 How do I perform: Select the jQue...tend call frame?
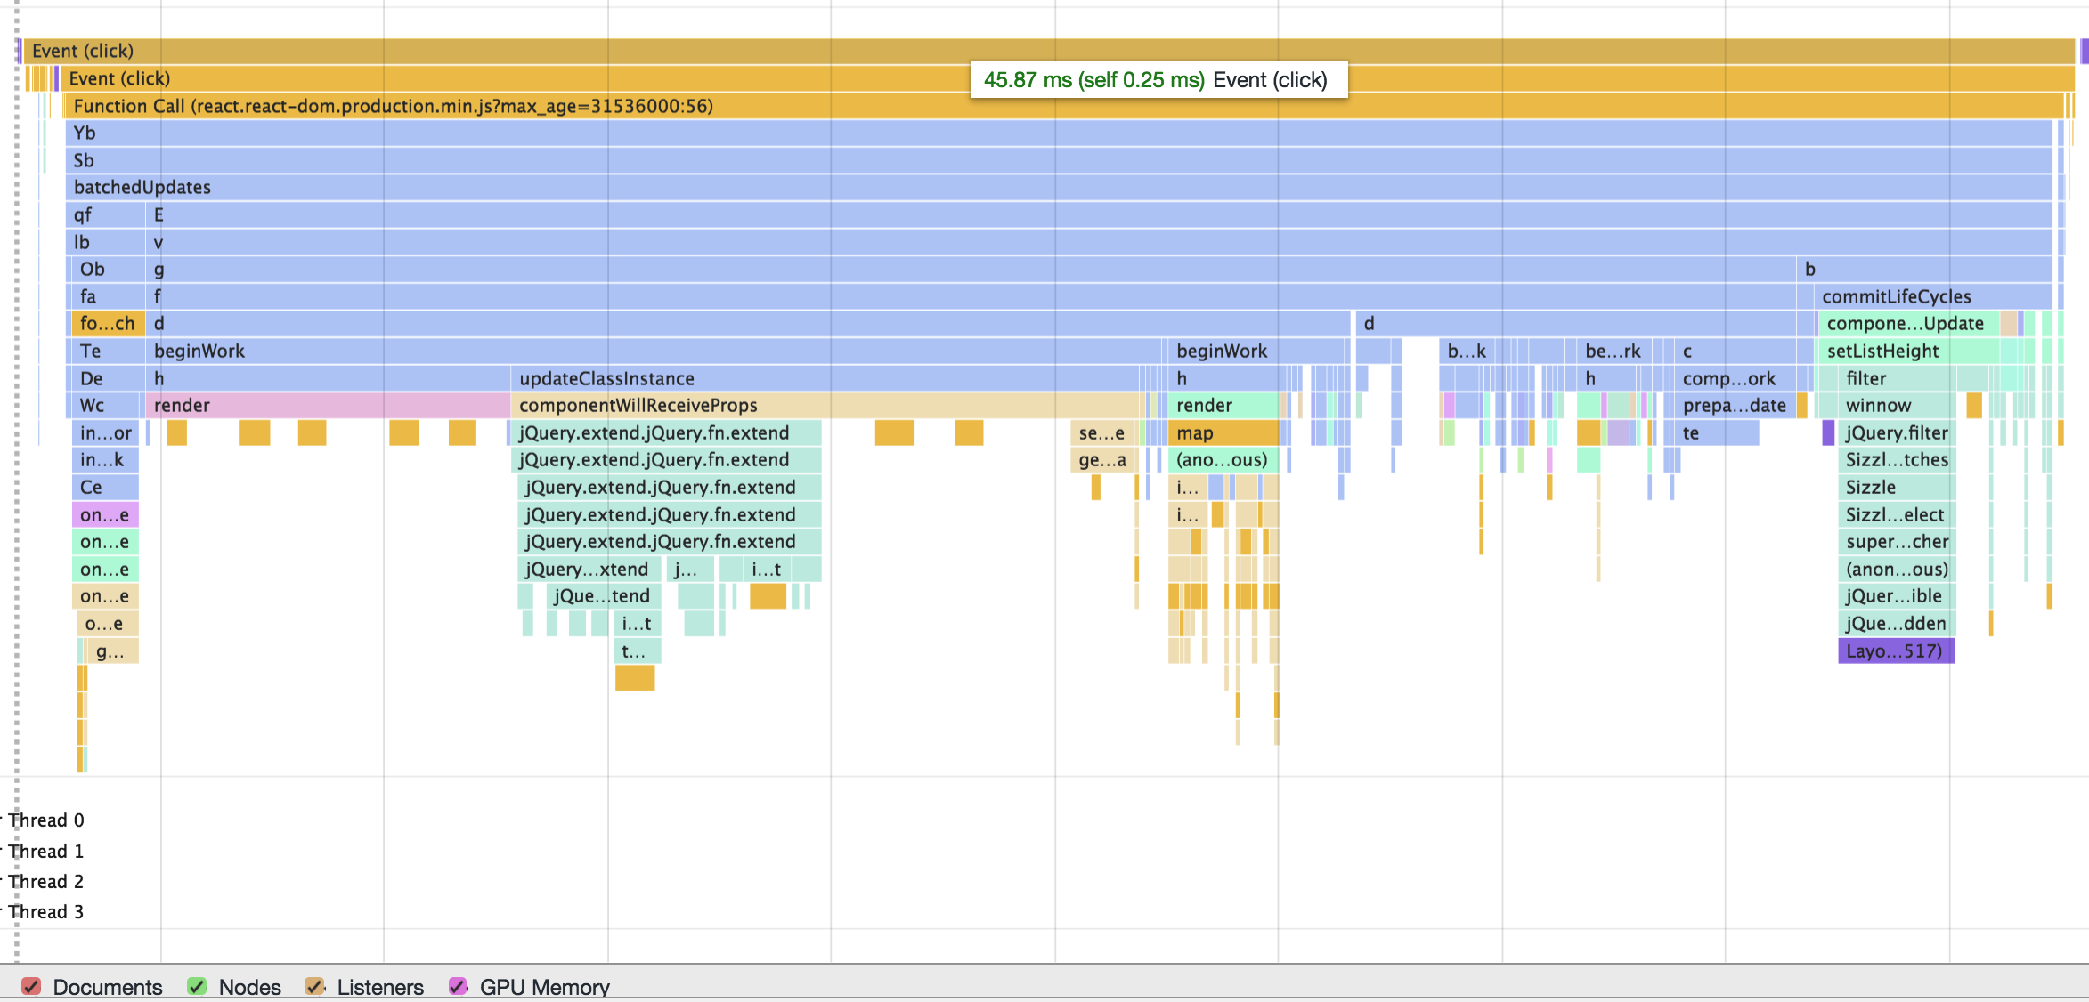pos(604,595)
